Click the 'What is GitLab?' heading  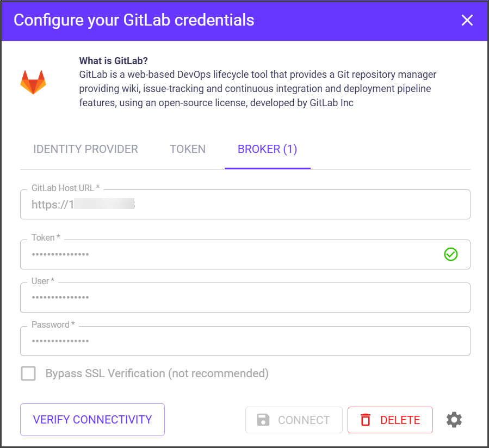(114, 60)
